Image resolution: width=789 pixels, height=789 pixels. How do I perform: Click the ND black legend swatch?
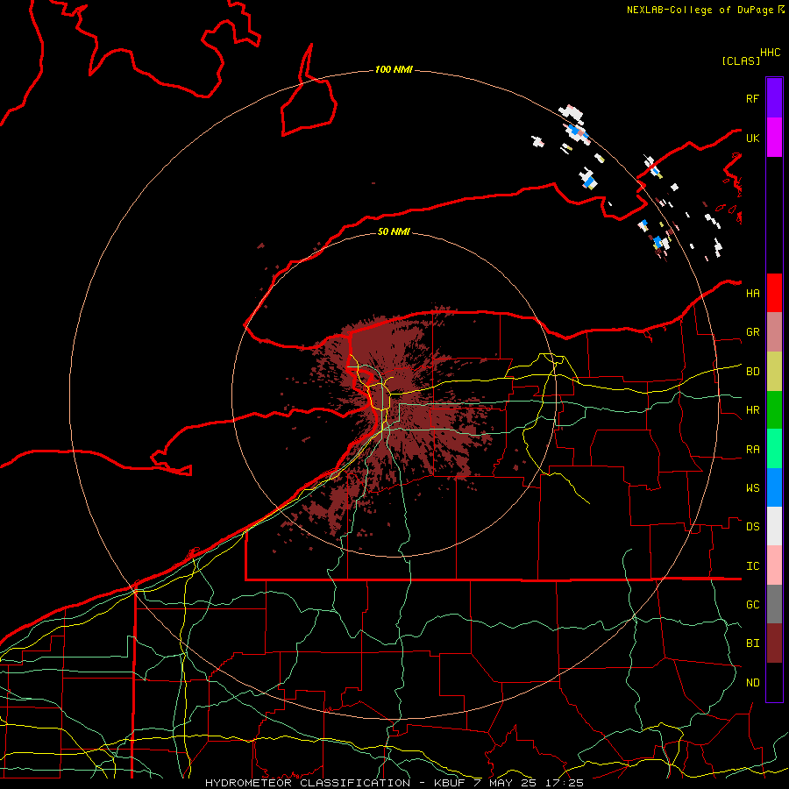(774, 682)
